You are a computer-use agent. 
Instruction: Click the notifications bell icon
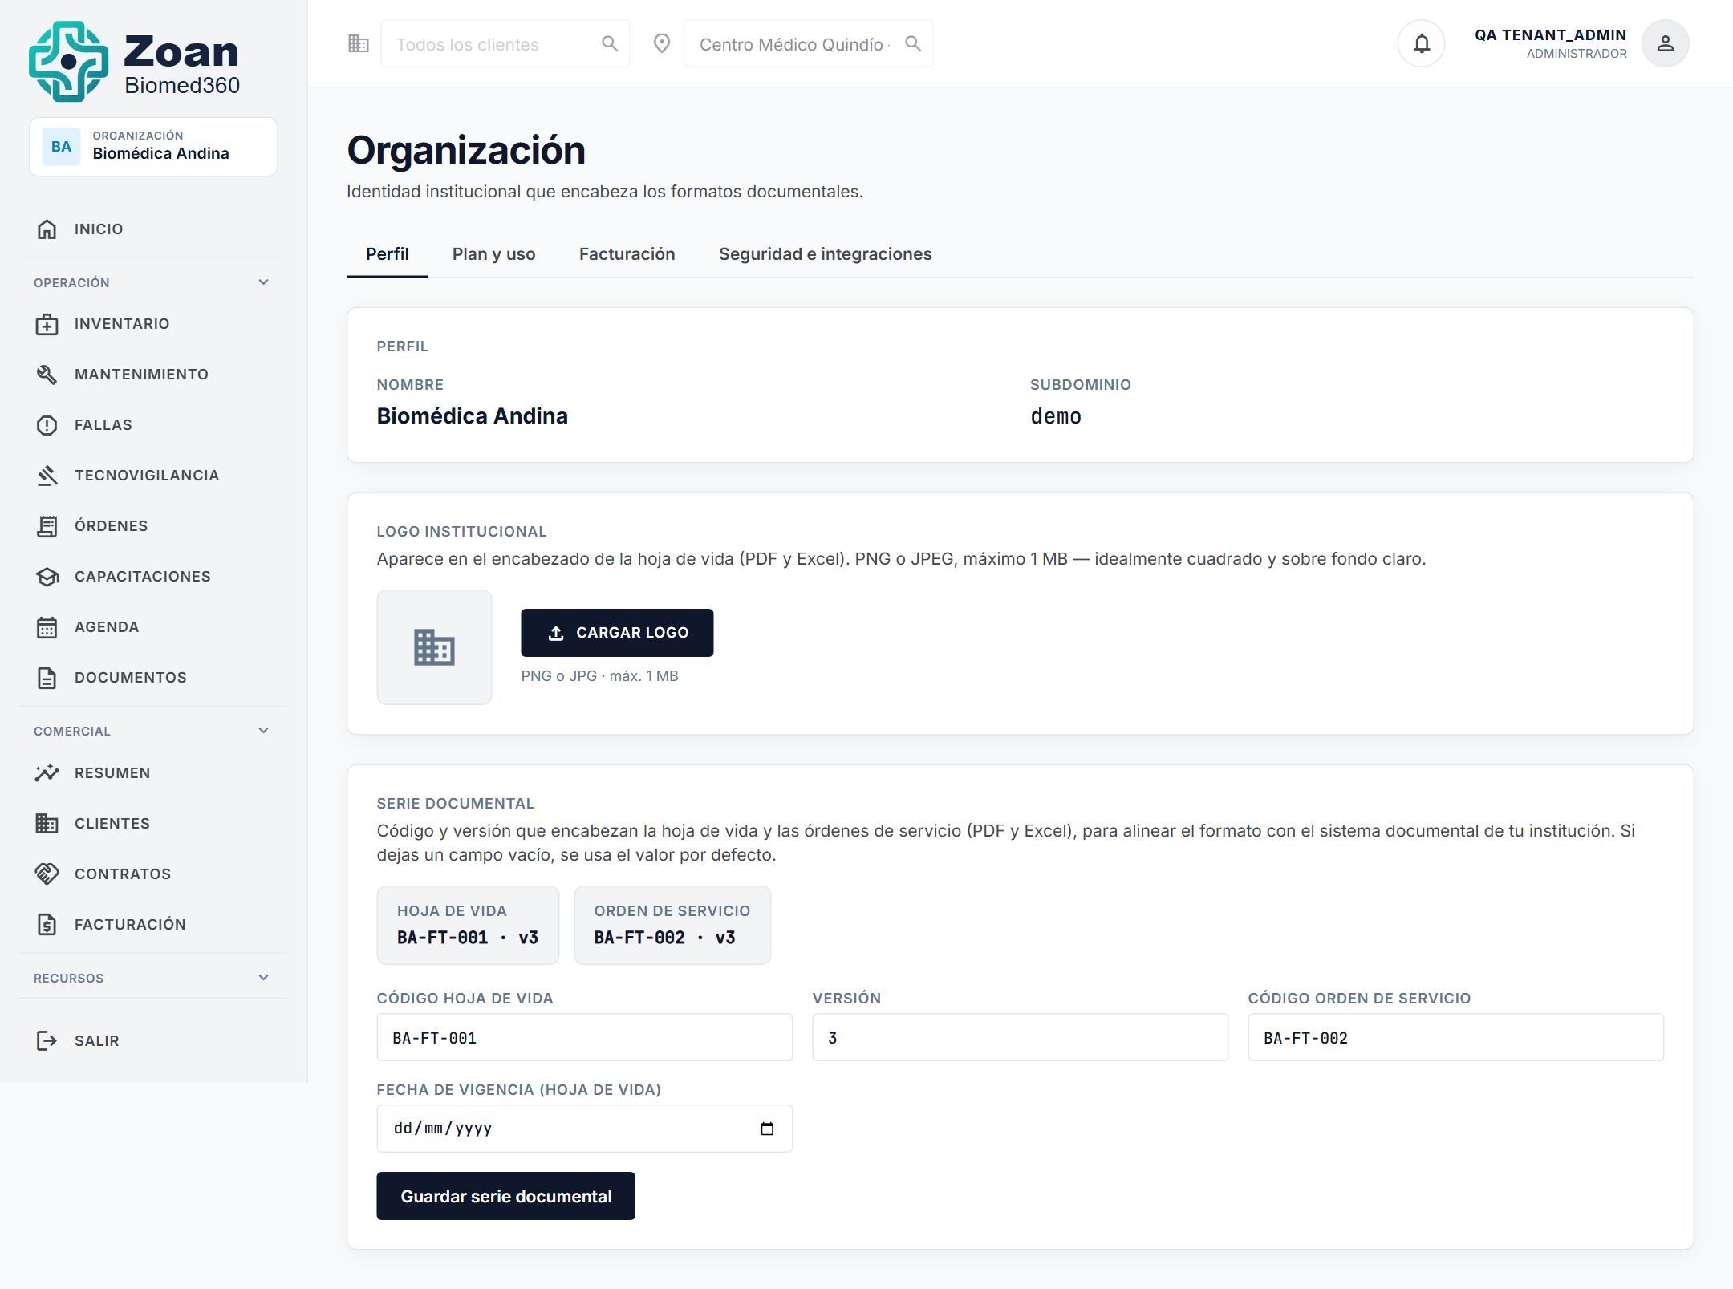coord(1422,43)
